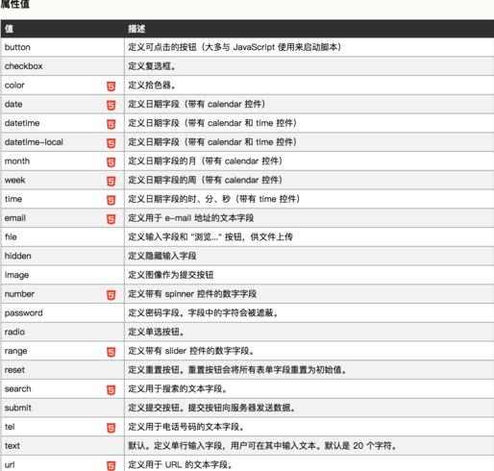The image size is (494, 471).
Task: Select the 'text' value cell
Action: (x=62, y=446)
